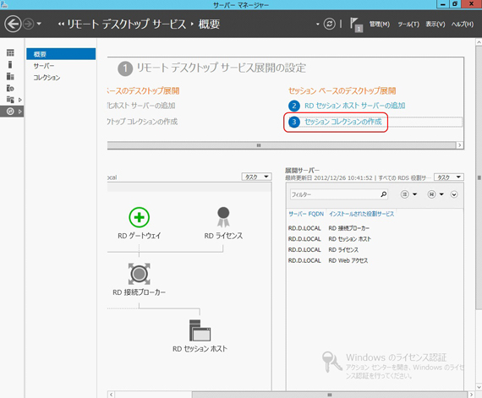Click the RD ライセンス ribbon icon
Screen dimensions: 482x398
click(x=223, y=217)
